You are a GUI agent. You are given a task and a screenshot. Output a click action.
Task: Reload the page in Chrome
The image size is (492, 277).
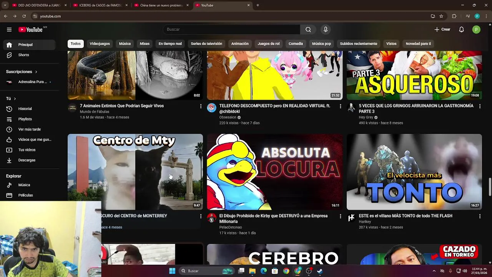[x=24, y=16]
